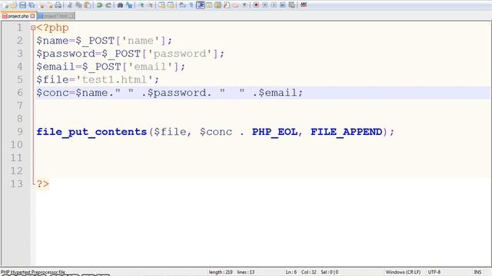Open the User Defined Language dialog icon
Image resolution: width=492 pixels, height=276 pixels.
[x=209, y=5]
